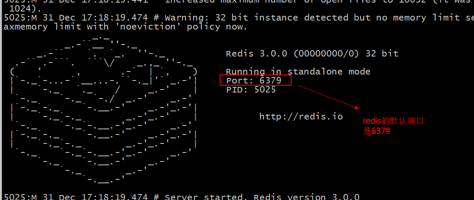This screenshot has width=474, height=200.
Task: Click the Redis ASCII art logo
Action: (104, 111)
